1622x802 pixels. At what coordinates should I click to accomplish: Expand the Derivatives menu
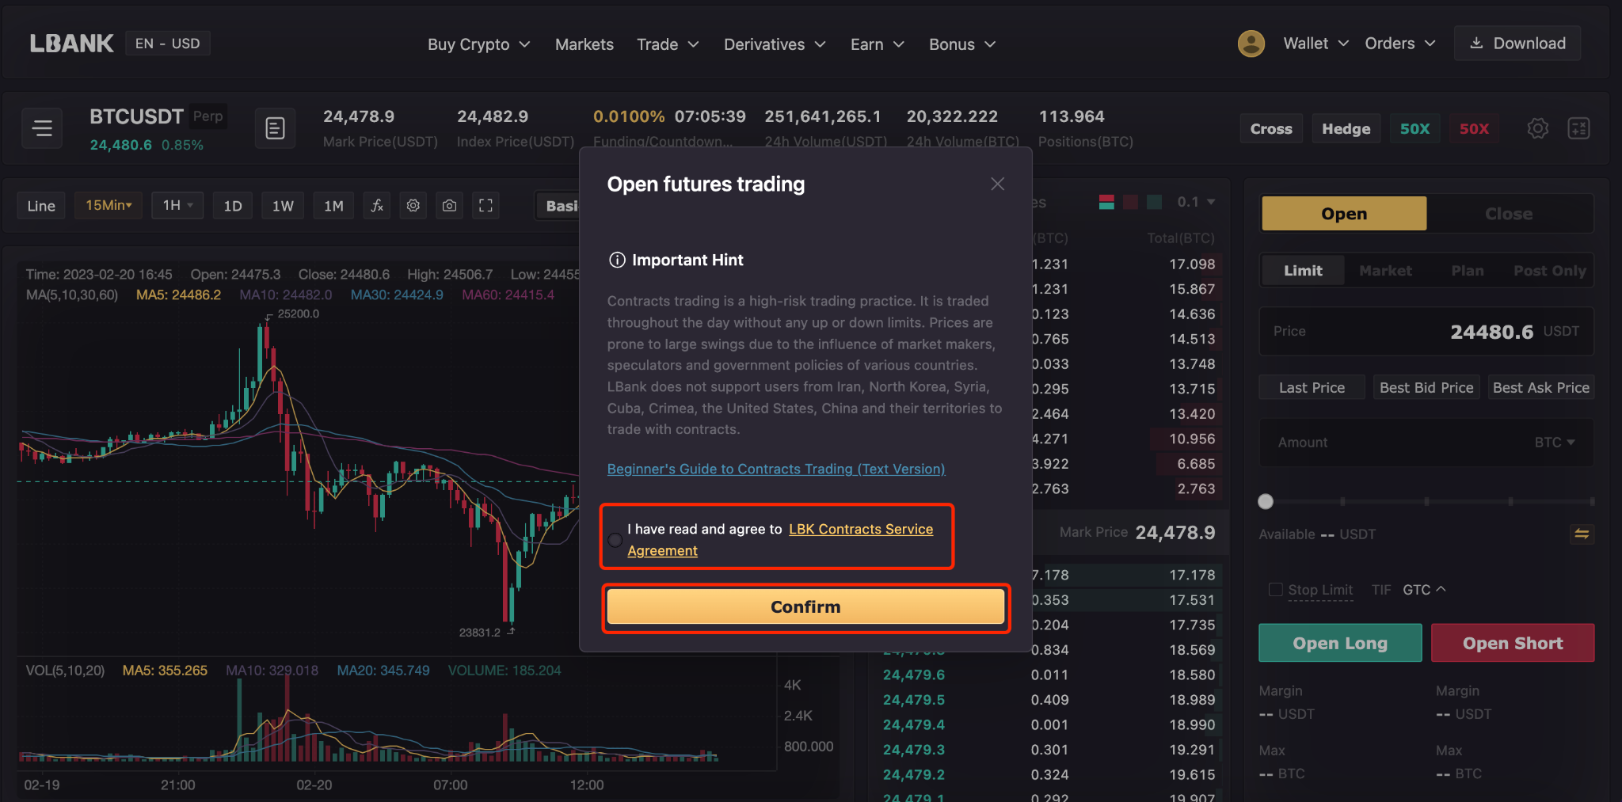click(775, 44)
